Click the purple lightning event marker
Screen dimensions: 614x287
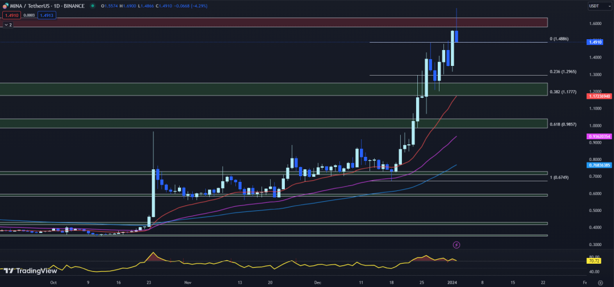(x=456, y=245)
